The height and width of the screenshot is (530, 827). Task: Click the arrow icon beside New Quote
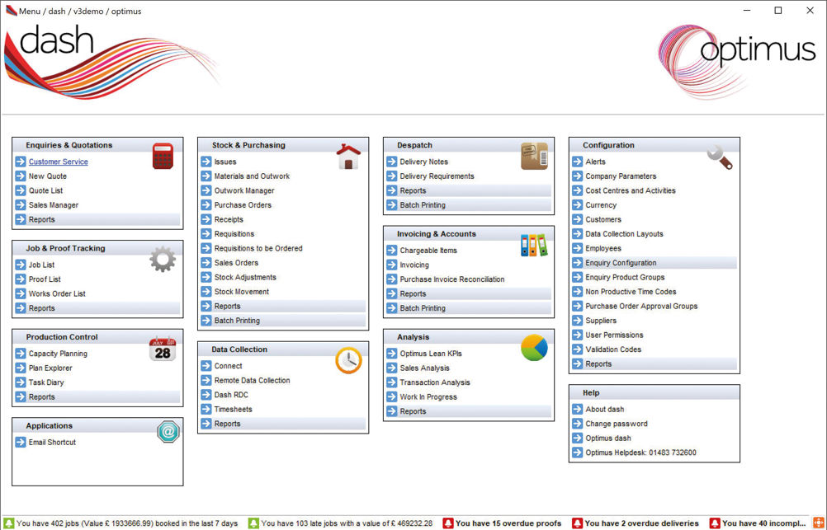pyautogui.click(x=21, y=176)
